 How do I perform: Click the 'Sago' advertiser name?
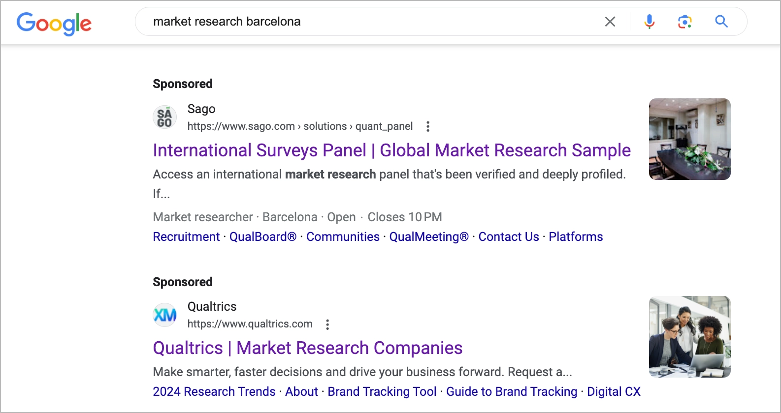pos(201,109)
